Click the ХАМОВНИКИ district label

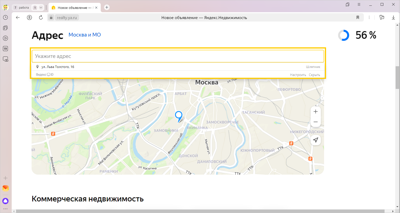click(166, 130)
